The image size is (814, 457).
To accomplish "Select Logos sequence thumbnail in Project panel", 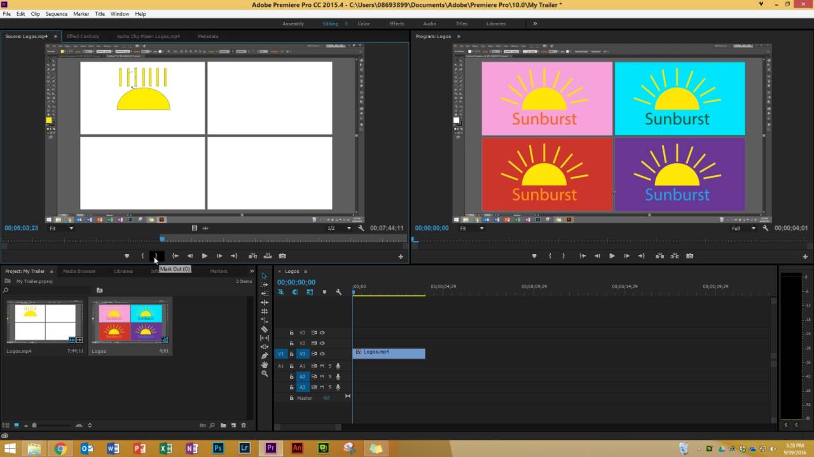I will (x=130, y=322).
